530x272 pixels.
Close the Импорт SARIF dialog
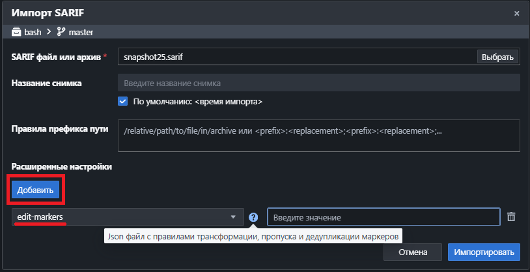pyautogui.click(x=516, y=13)
